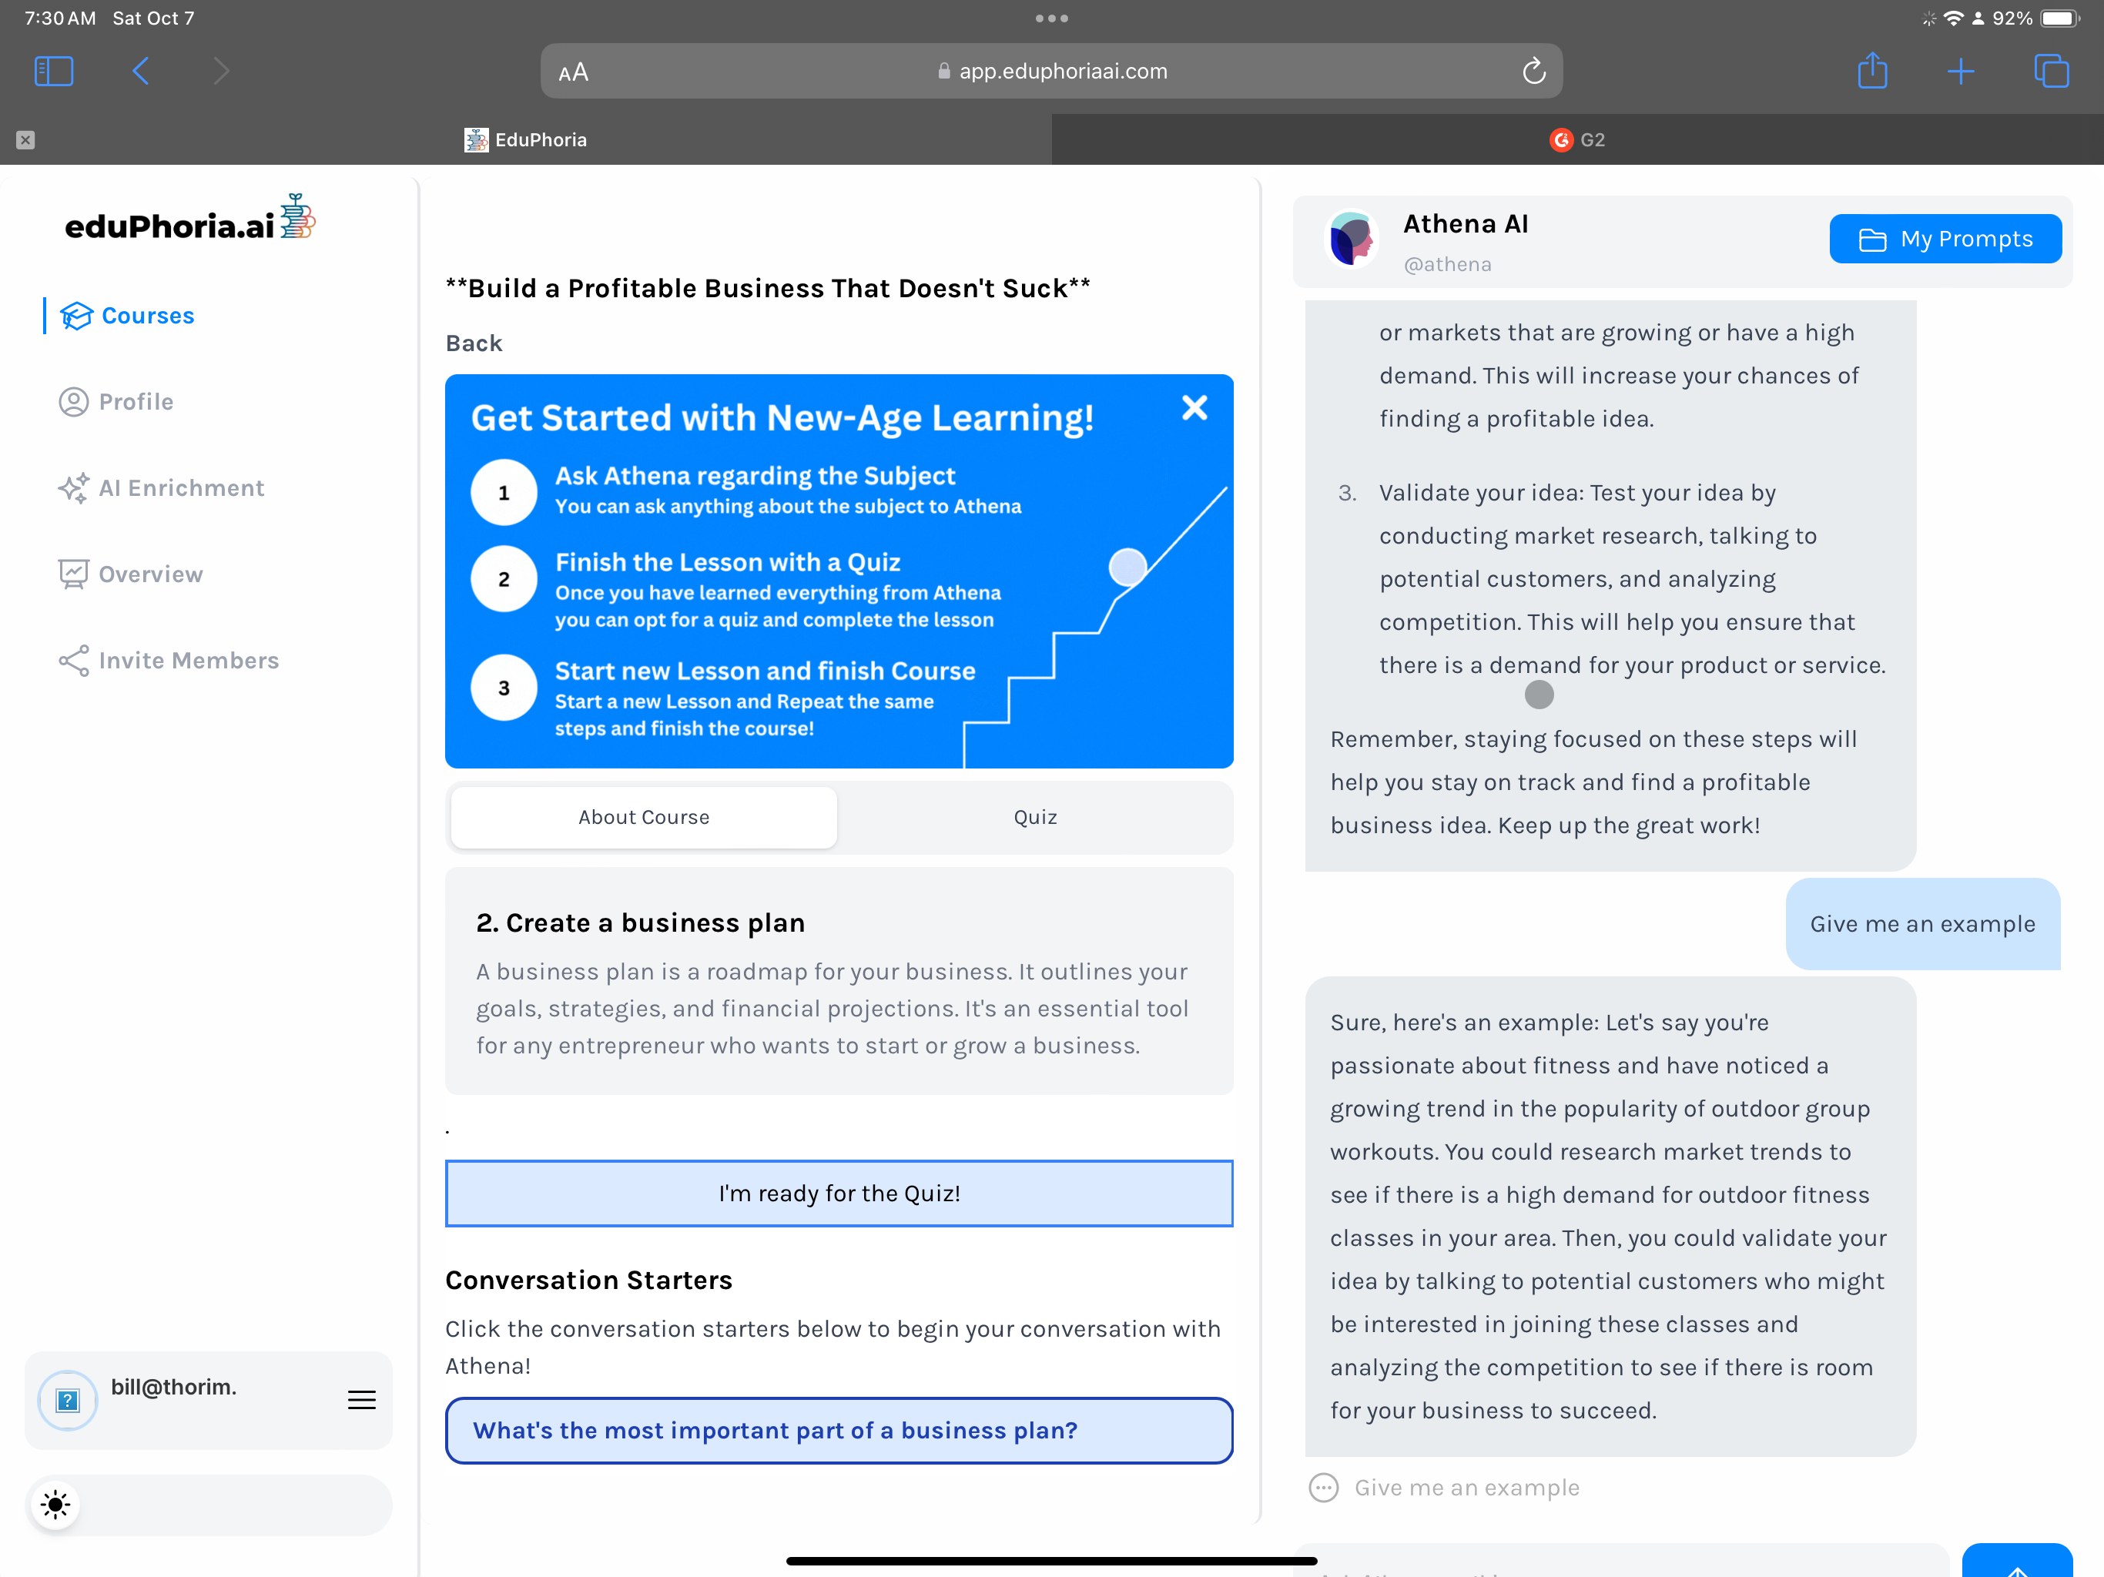Reload page using refresh icon
The width and height of the screenshot is (2104, 1577).
(x=1533, y=72)
